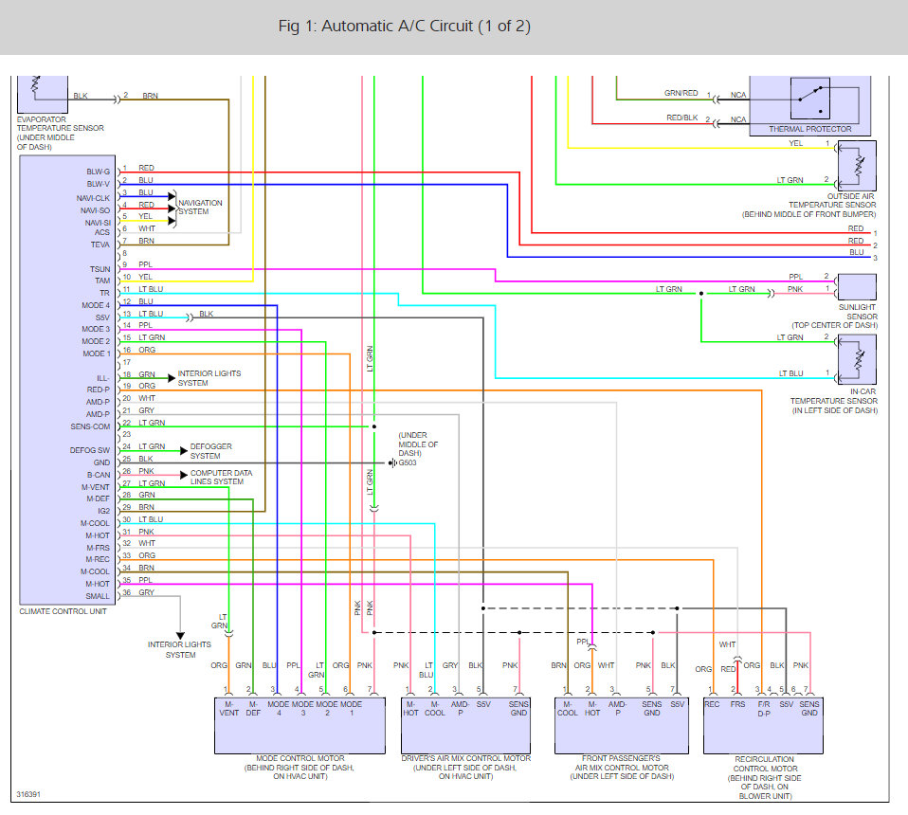This screenshot has height=815, width=908.
Task: Expand the MODE CONTROL MOTOR block
Action: [x=299, y=725]
